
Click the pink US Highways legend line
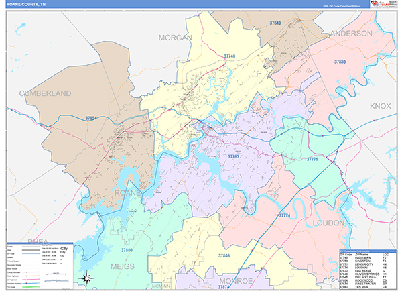pyautogui.click(x=31, y=280)
